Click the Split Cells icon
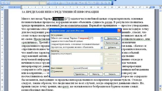Image resolution: width=162 pixels, height=91 pixels. tap(76, 3)
